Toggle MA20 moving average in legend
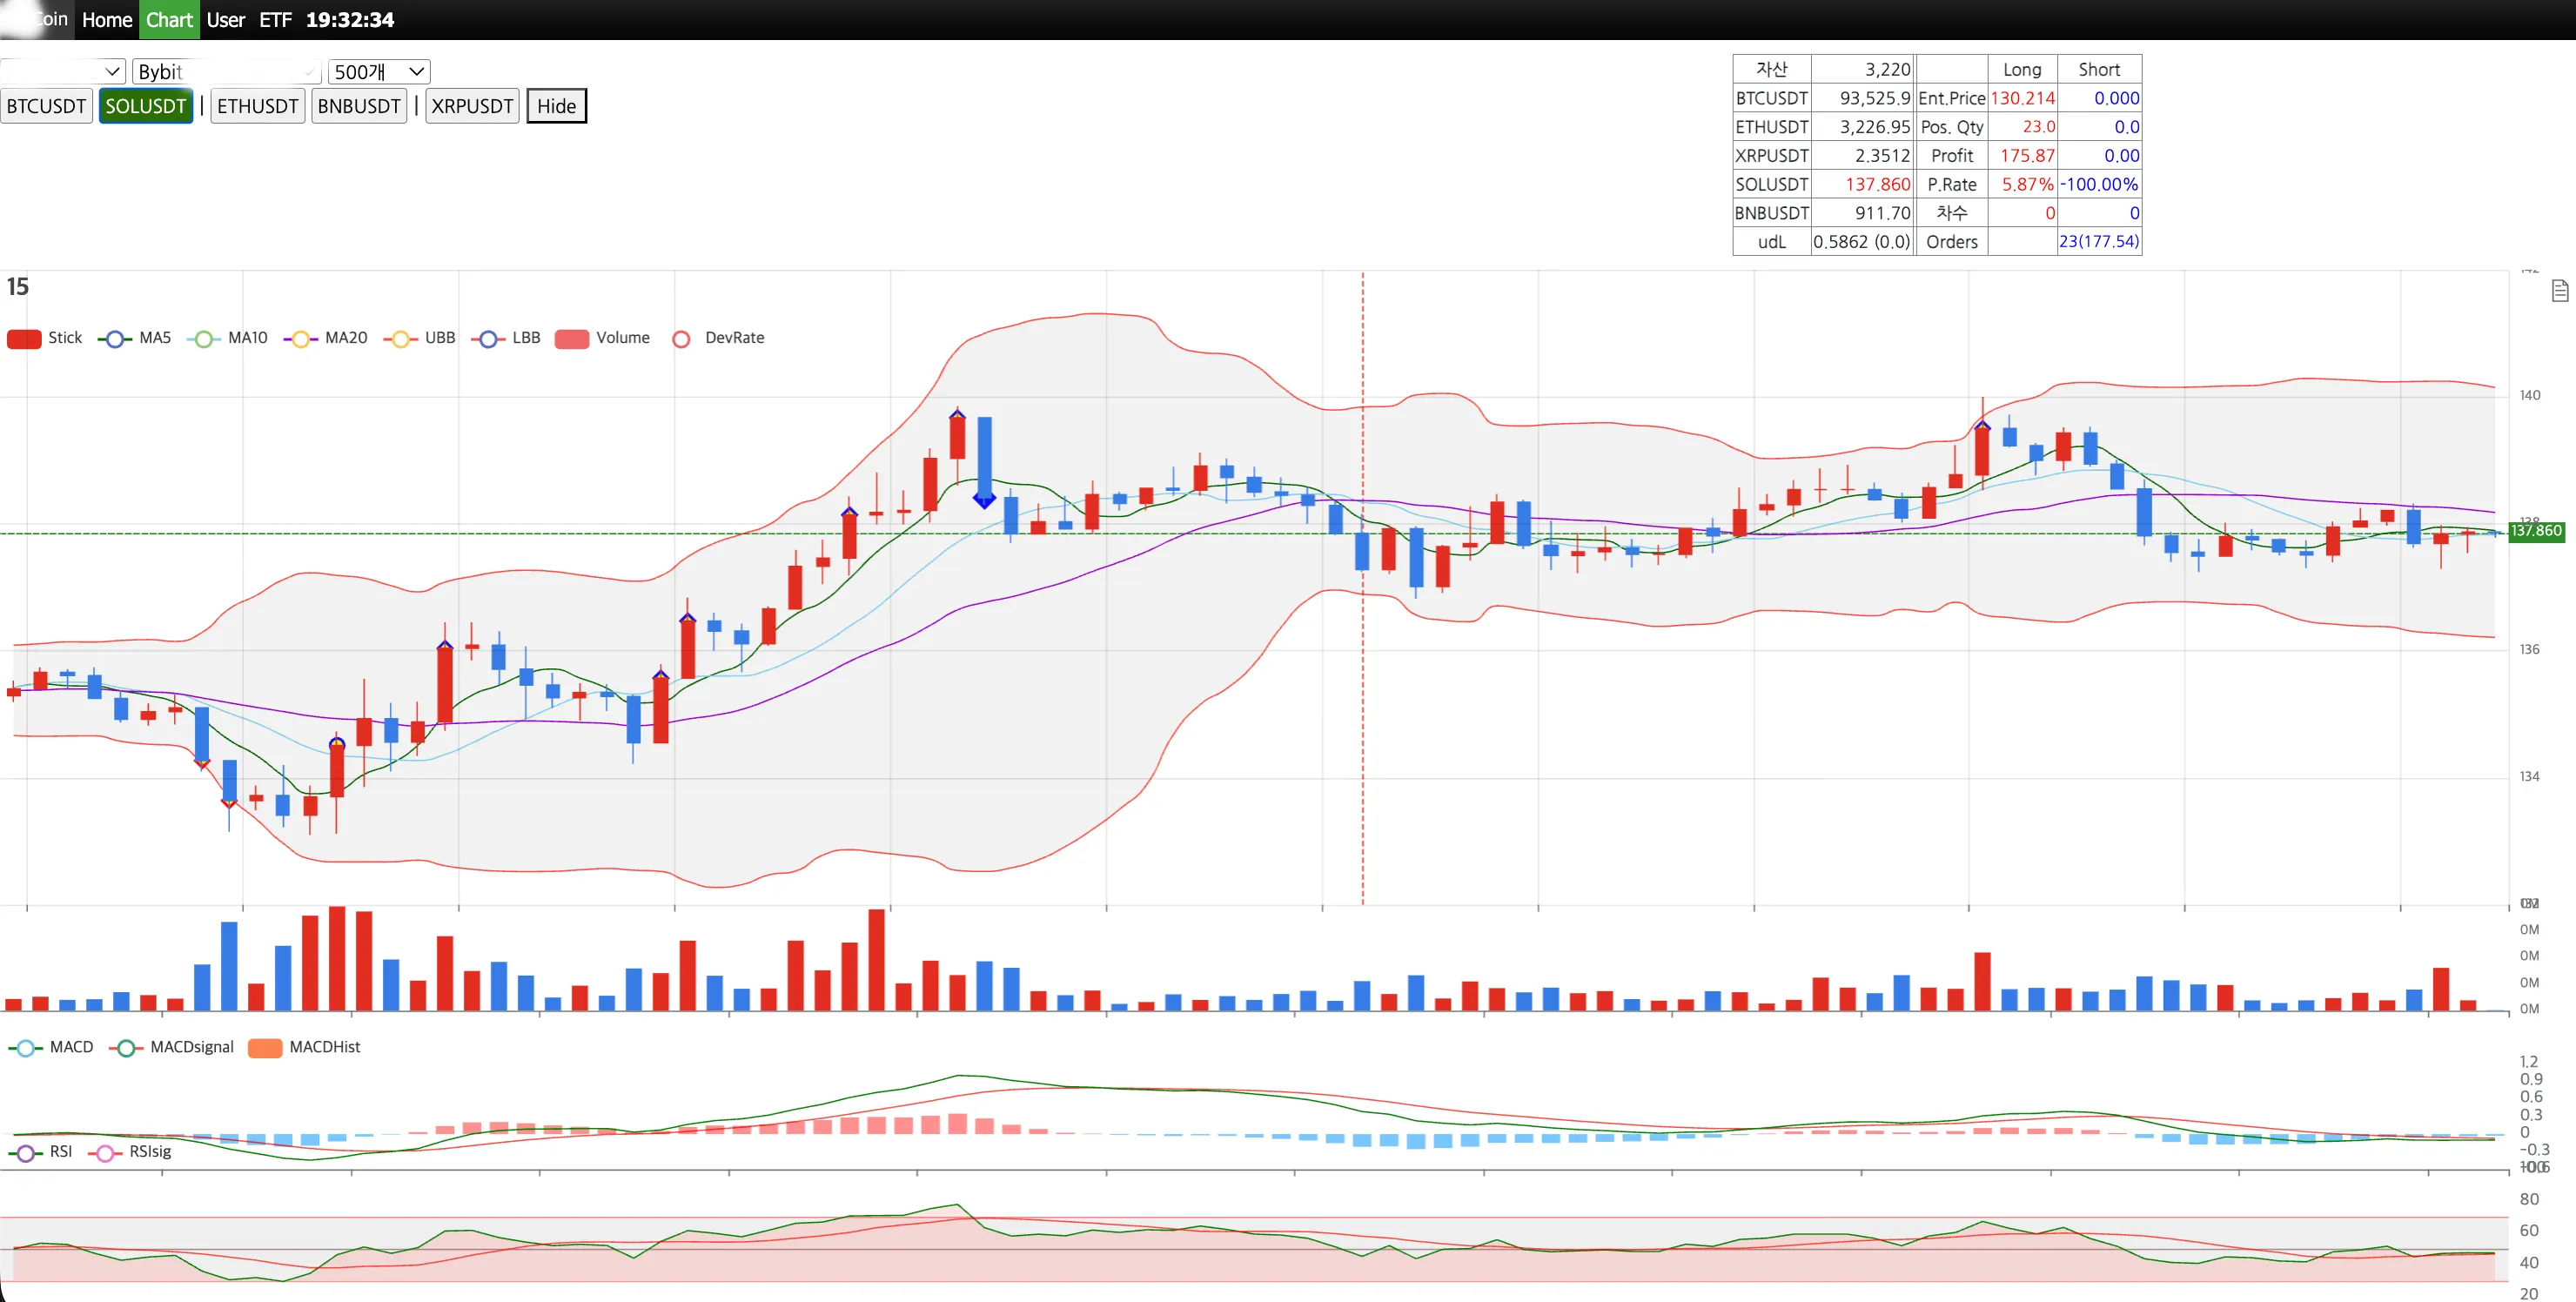2576x1302 pixels. (x=326, y=338)
